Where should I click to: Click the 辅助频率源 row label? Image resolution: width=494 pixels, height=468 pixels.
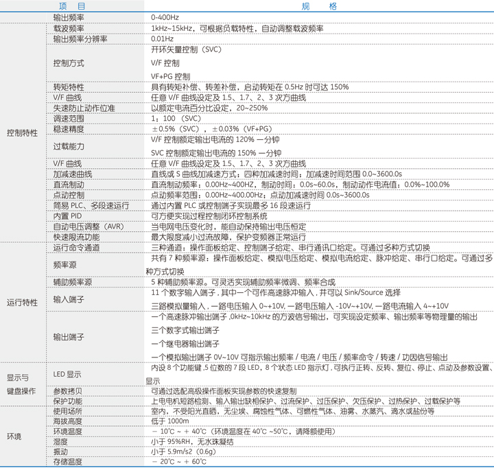[x=73, y=282]
